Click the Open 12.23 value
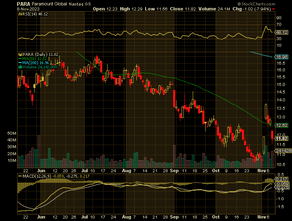The image size is (292, 221). [105, 9]
